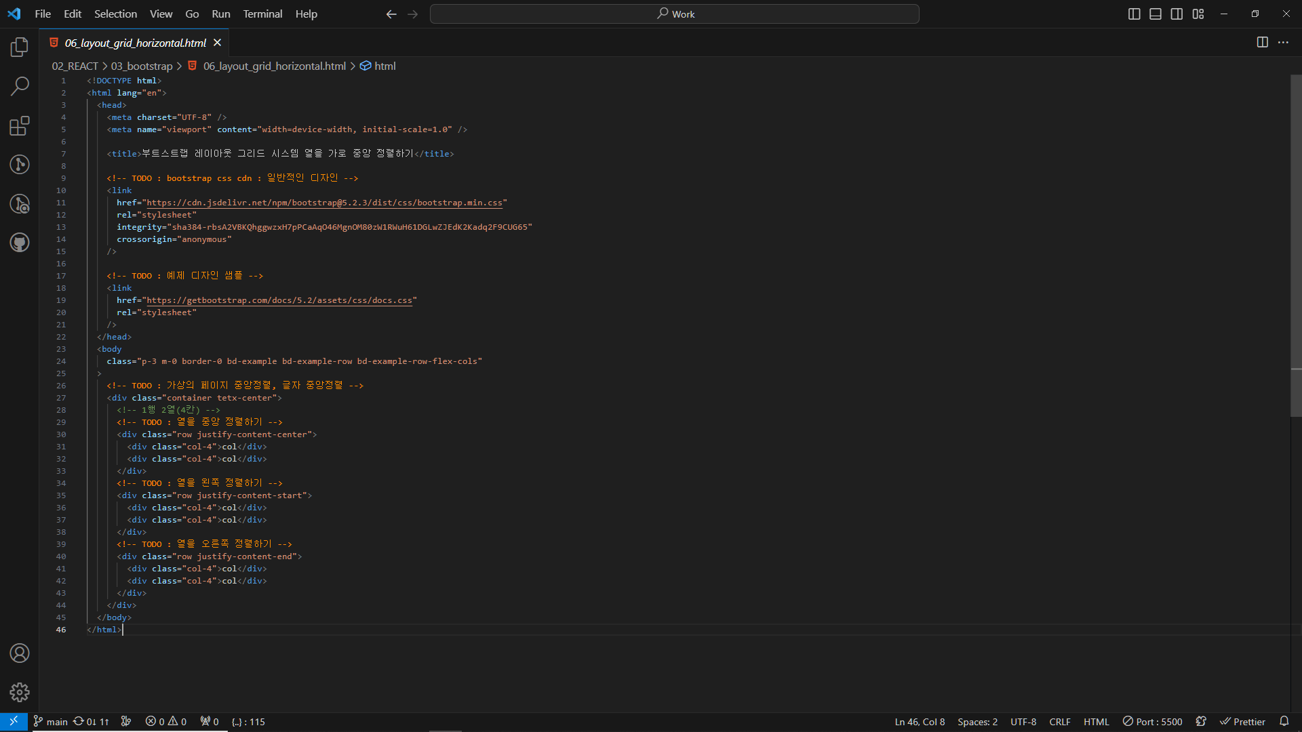1302x732 pixels.
Task: Open the GitHub sidebar icon
Action: pyautogui.click(x=20, y=242)
